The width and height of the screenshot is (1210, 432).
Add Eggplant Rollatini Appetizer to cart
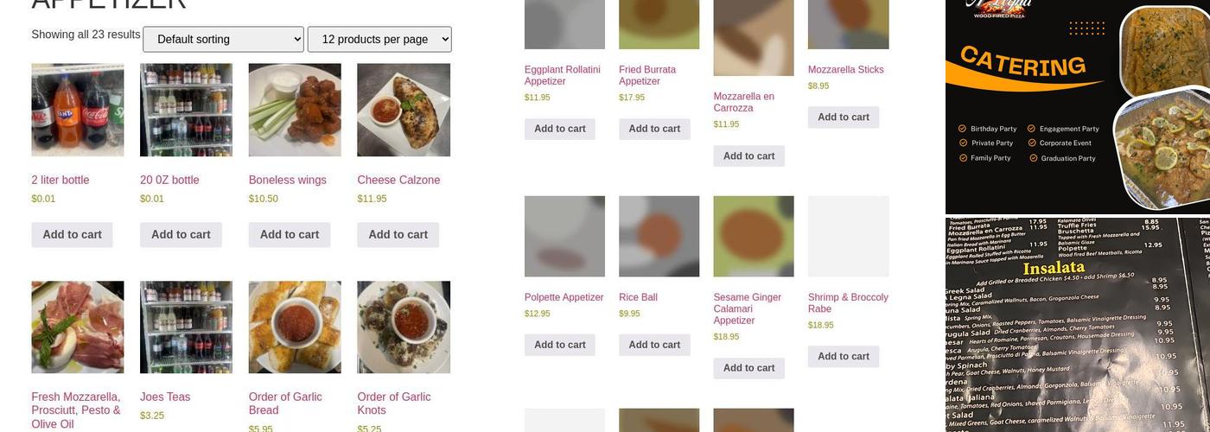pyautogui.click(x=559, y=129)
